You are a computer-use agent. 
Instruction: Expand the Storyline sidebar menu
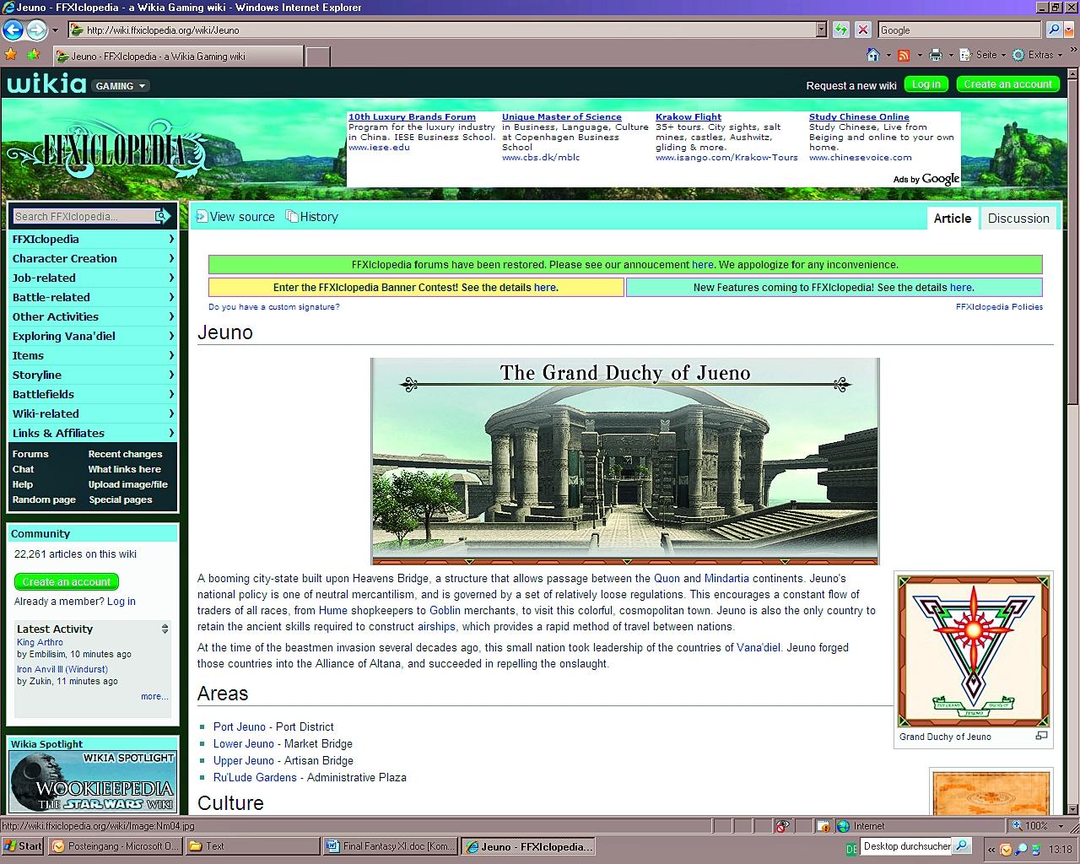coord(93,375)
